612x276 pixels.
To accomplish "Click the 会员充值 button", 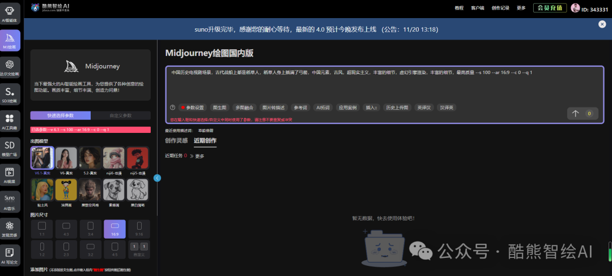I will (550, 8).
